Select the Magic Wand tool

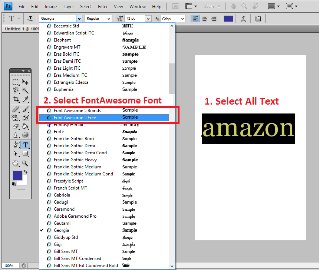(25, 90)
